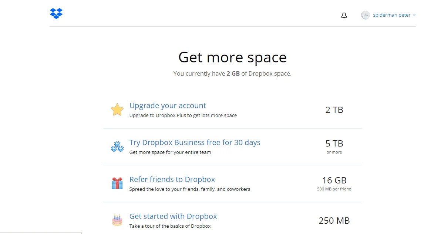
Task: Open the Upgrade your account link
Action: pos(168,106)
